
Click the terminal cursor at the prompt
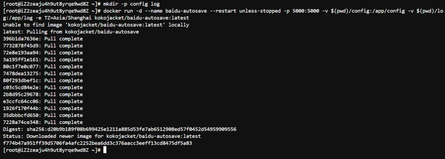[105, 150]
